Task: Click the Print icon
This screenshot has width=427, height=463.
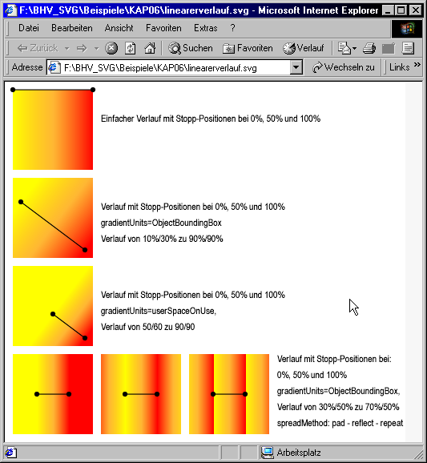Action: (369, 48)
